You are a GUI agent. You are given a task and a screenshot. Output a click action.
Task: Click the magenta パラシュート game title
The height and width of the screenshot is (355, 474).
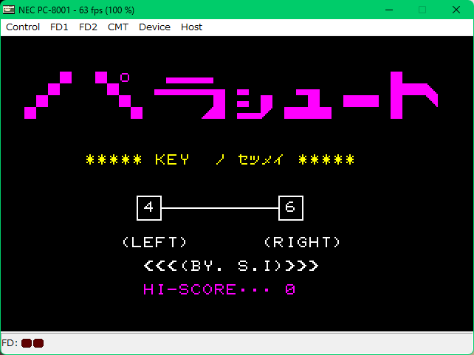[x=231, y=95]
